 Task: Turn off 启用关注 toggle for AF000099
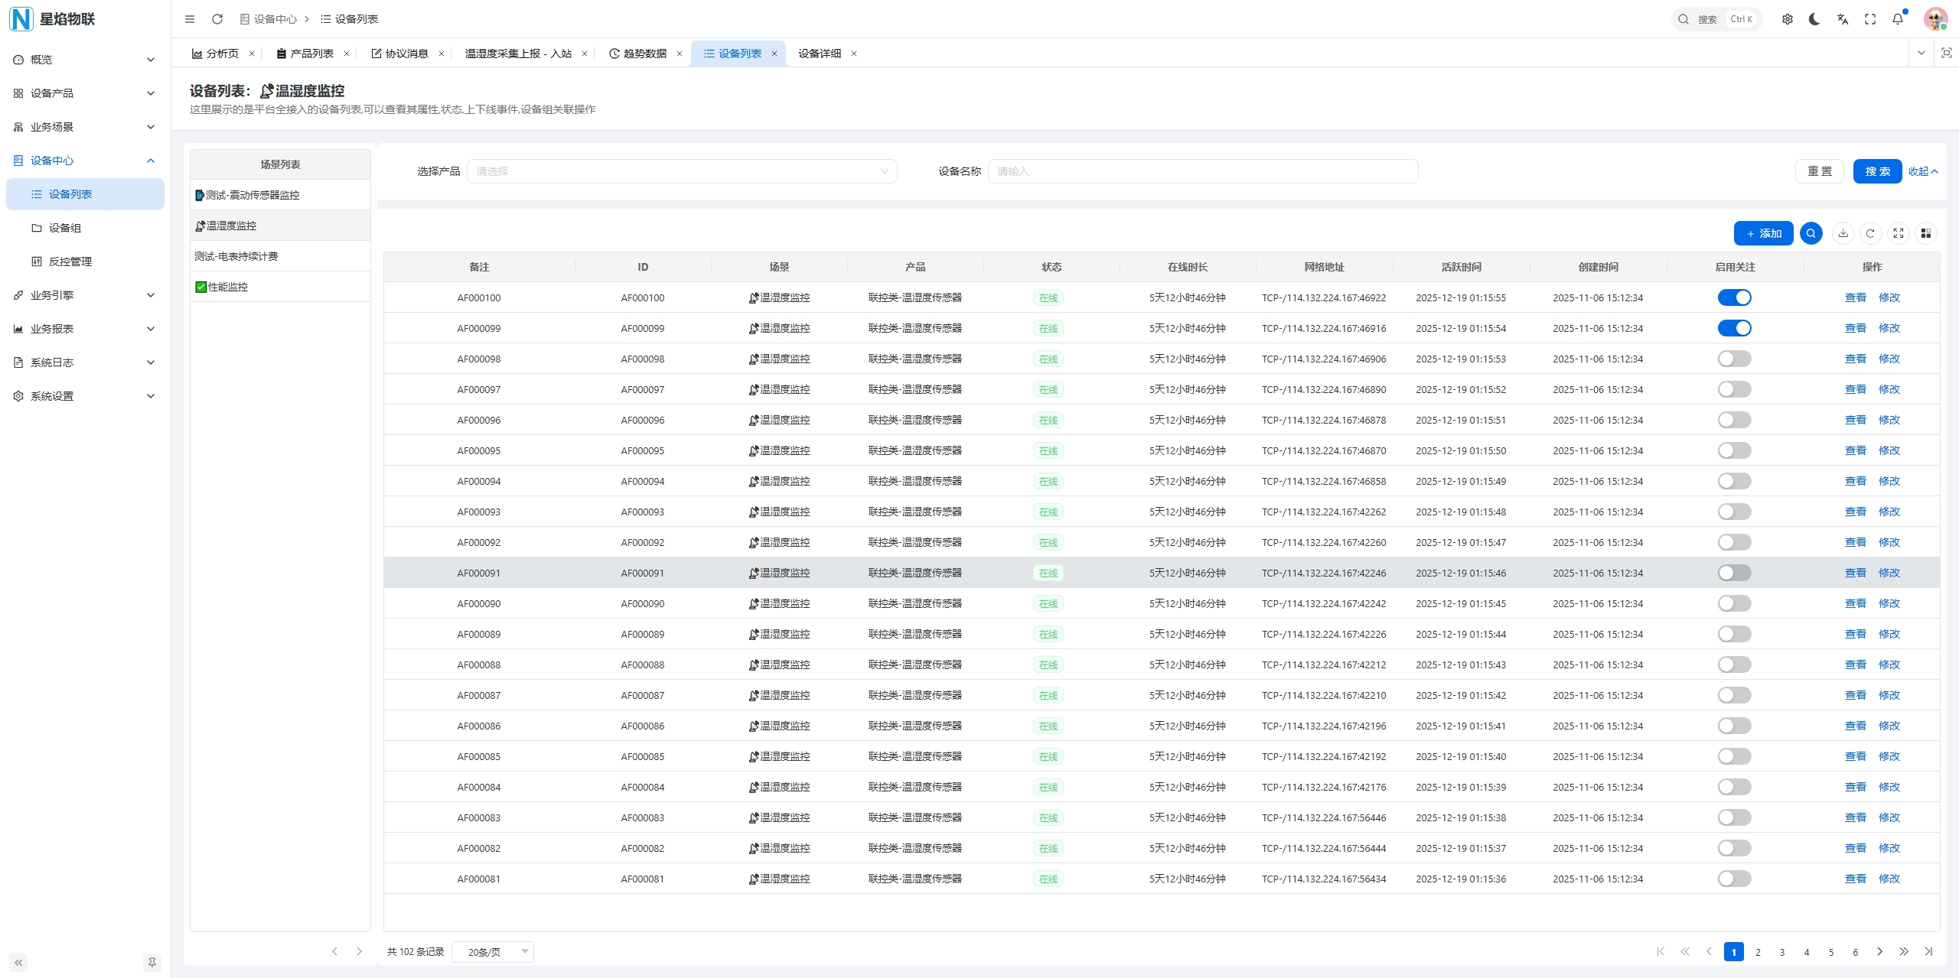point(1734,328)
